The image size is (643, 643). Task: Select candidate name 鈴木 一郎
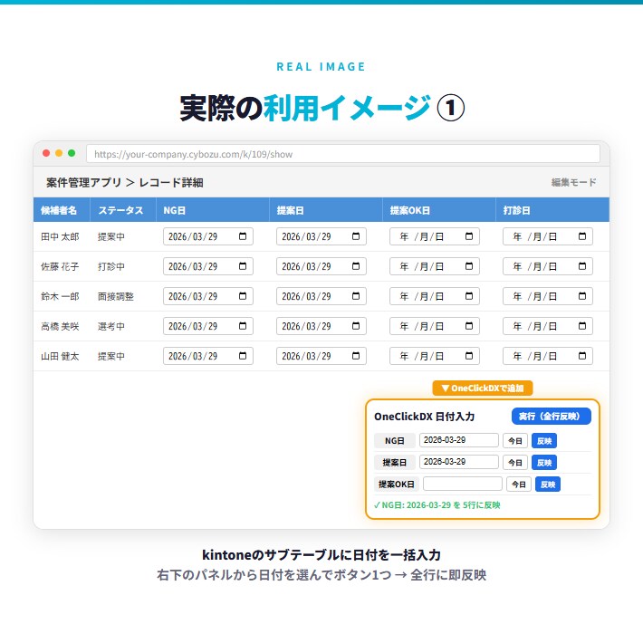coord(60,296)
